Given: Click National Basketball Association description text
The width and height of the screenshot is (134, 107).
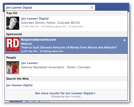Looking at the screenshot, I should click(x=43, y=67).
